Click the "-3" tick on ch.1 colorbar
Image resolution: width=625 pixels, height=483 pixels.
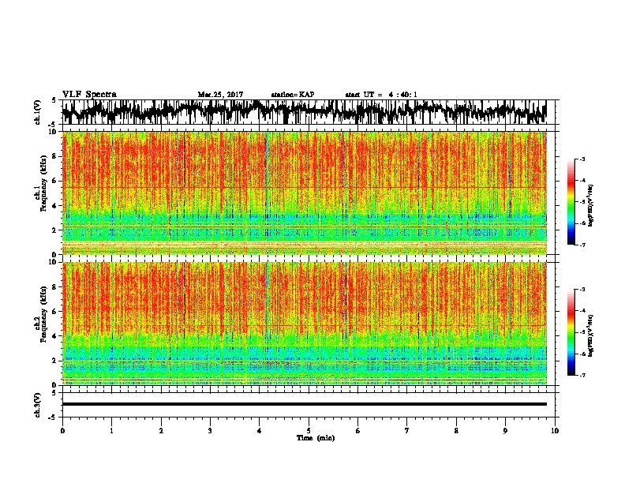pyautogui.click(x=582, y=159)
